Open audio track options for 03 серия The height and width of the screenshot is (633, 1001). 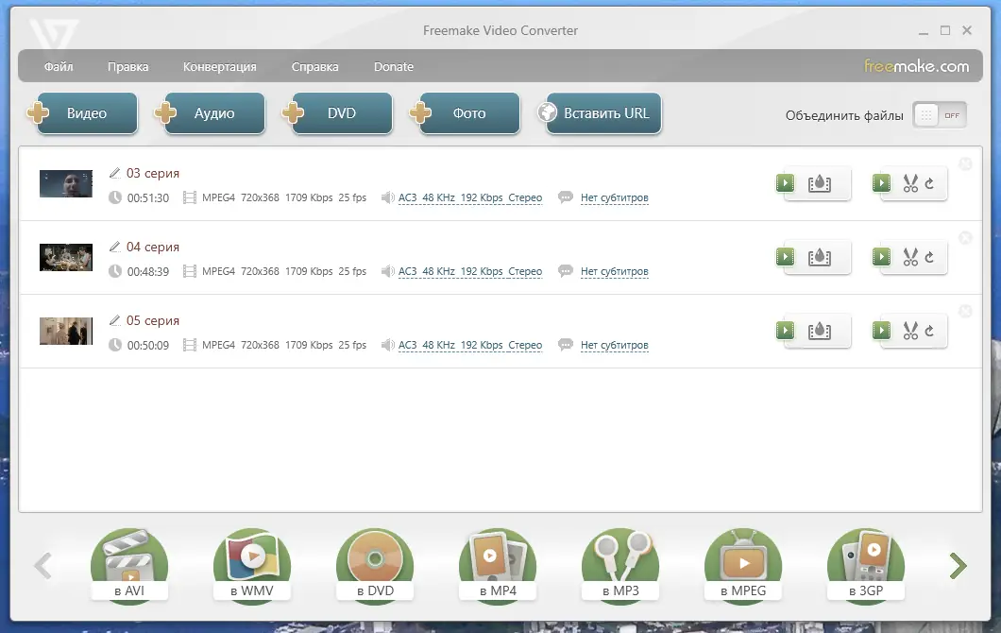[470, 198]
